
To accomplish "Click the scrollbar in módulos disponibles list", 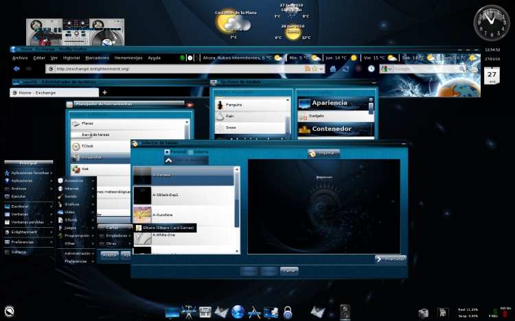I will coord(288,126).
